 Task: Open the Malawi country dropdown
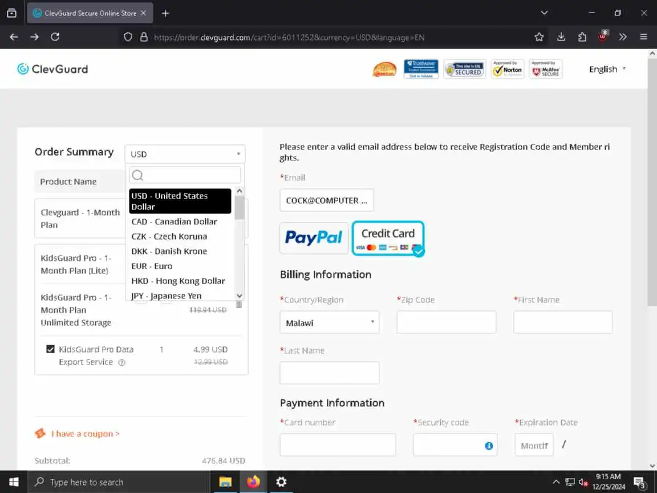point(329,322)
